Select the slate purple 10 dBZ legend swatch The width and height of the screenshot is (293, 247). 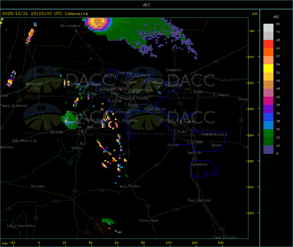[268, 150]
